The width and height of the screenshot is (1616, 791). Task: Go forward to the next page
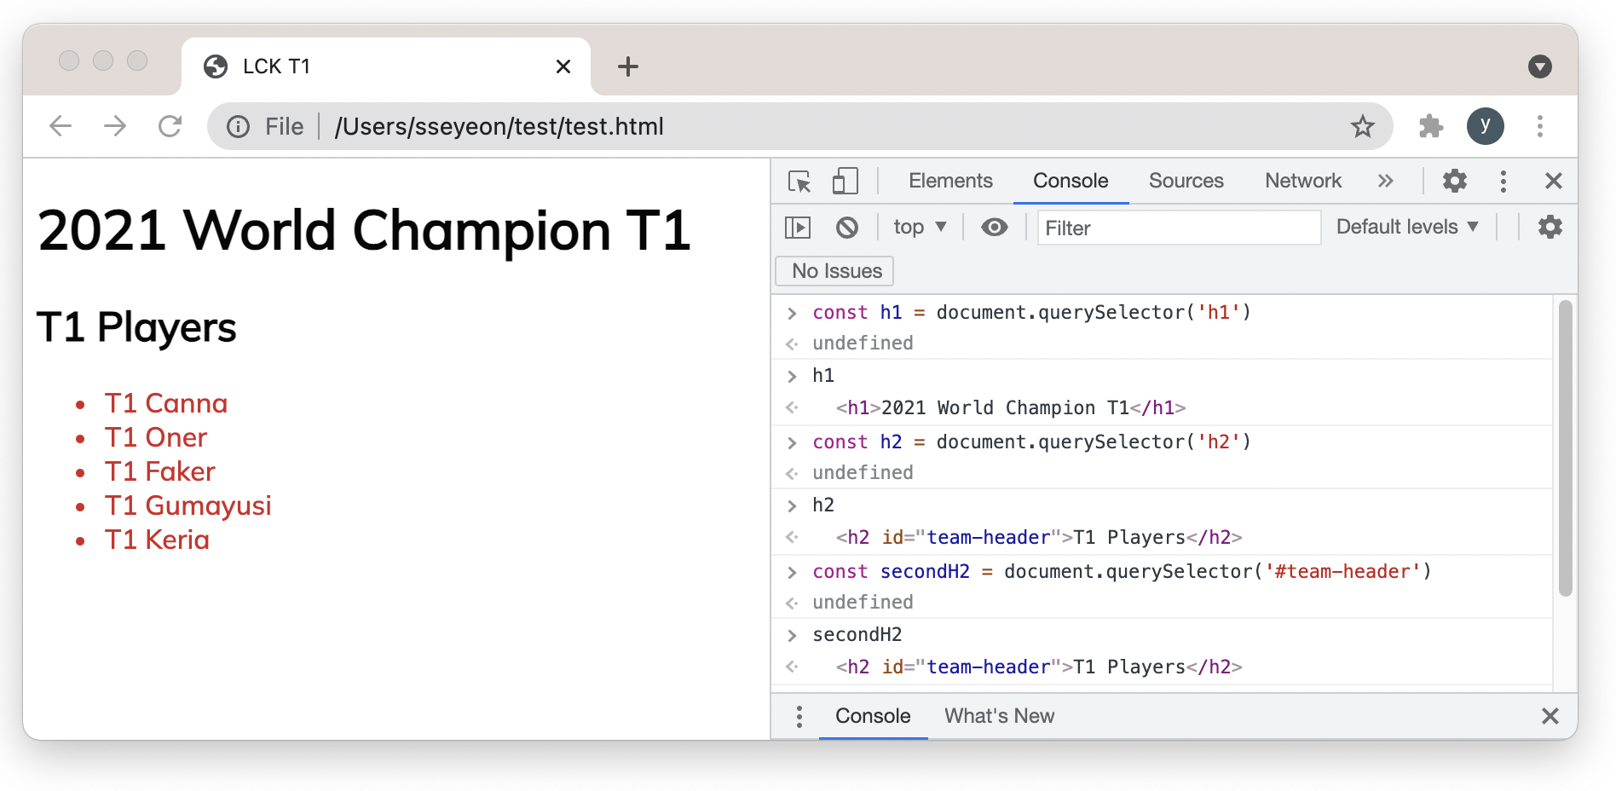[115, 126]
